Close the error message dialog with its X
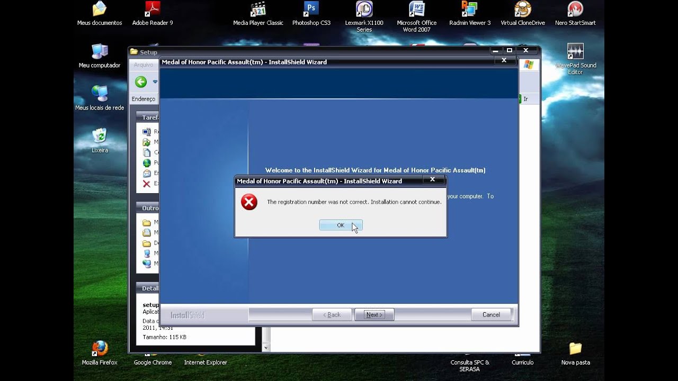Image resolution: width=678 pixels, height=381 pixels. click(432, 180)
